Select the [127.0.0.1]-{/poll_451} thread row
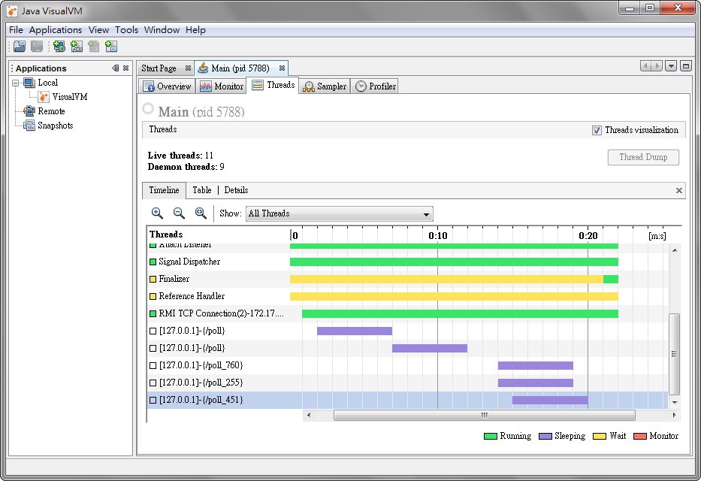701x481 pixels. tap(201, 400)
